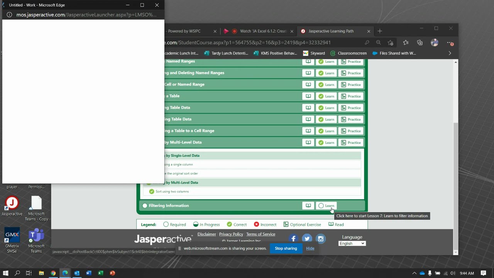
Task: Open Read book icon for Table to a Cell Range row
Action: tap(308, 131)
